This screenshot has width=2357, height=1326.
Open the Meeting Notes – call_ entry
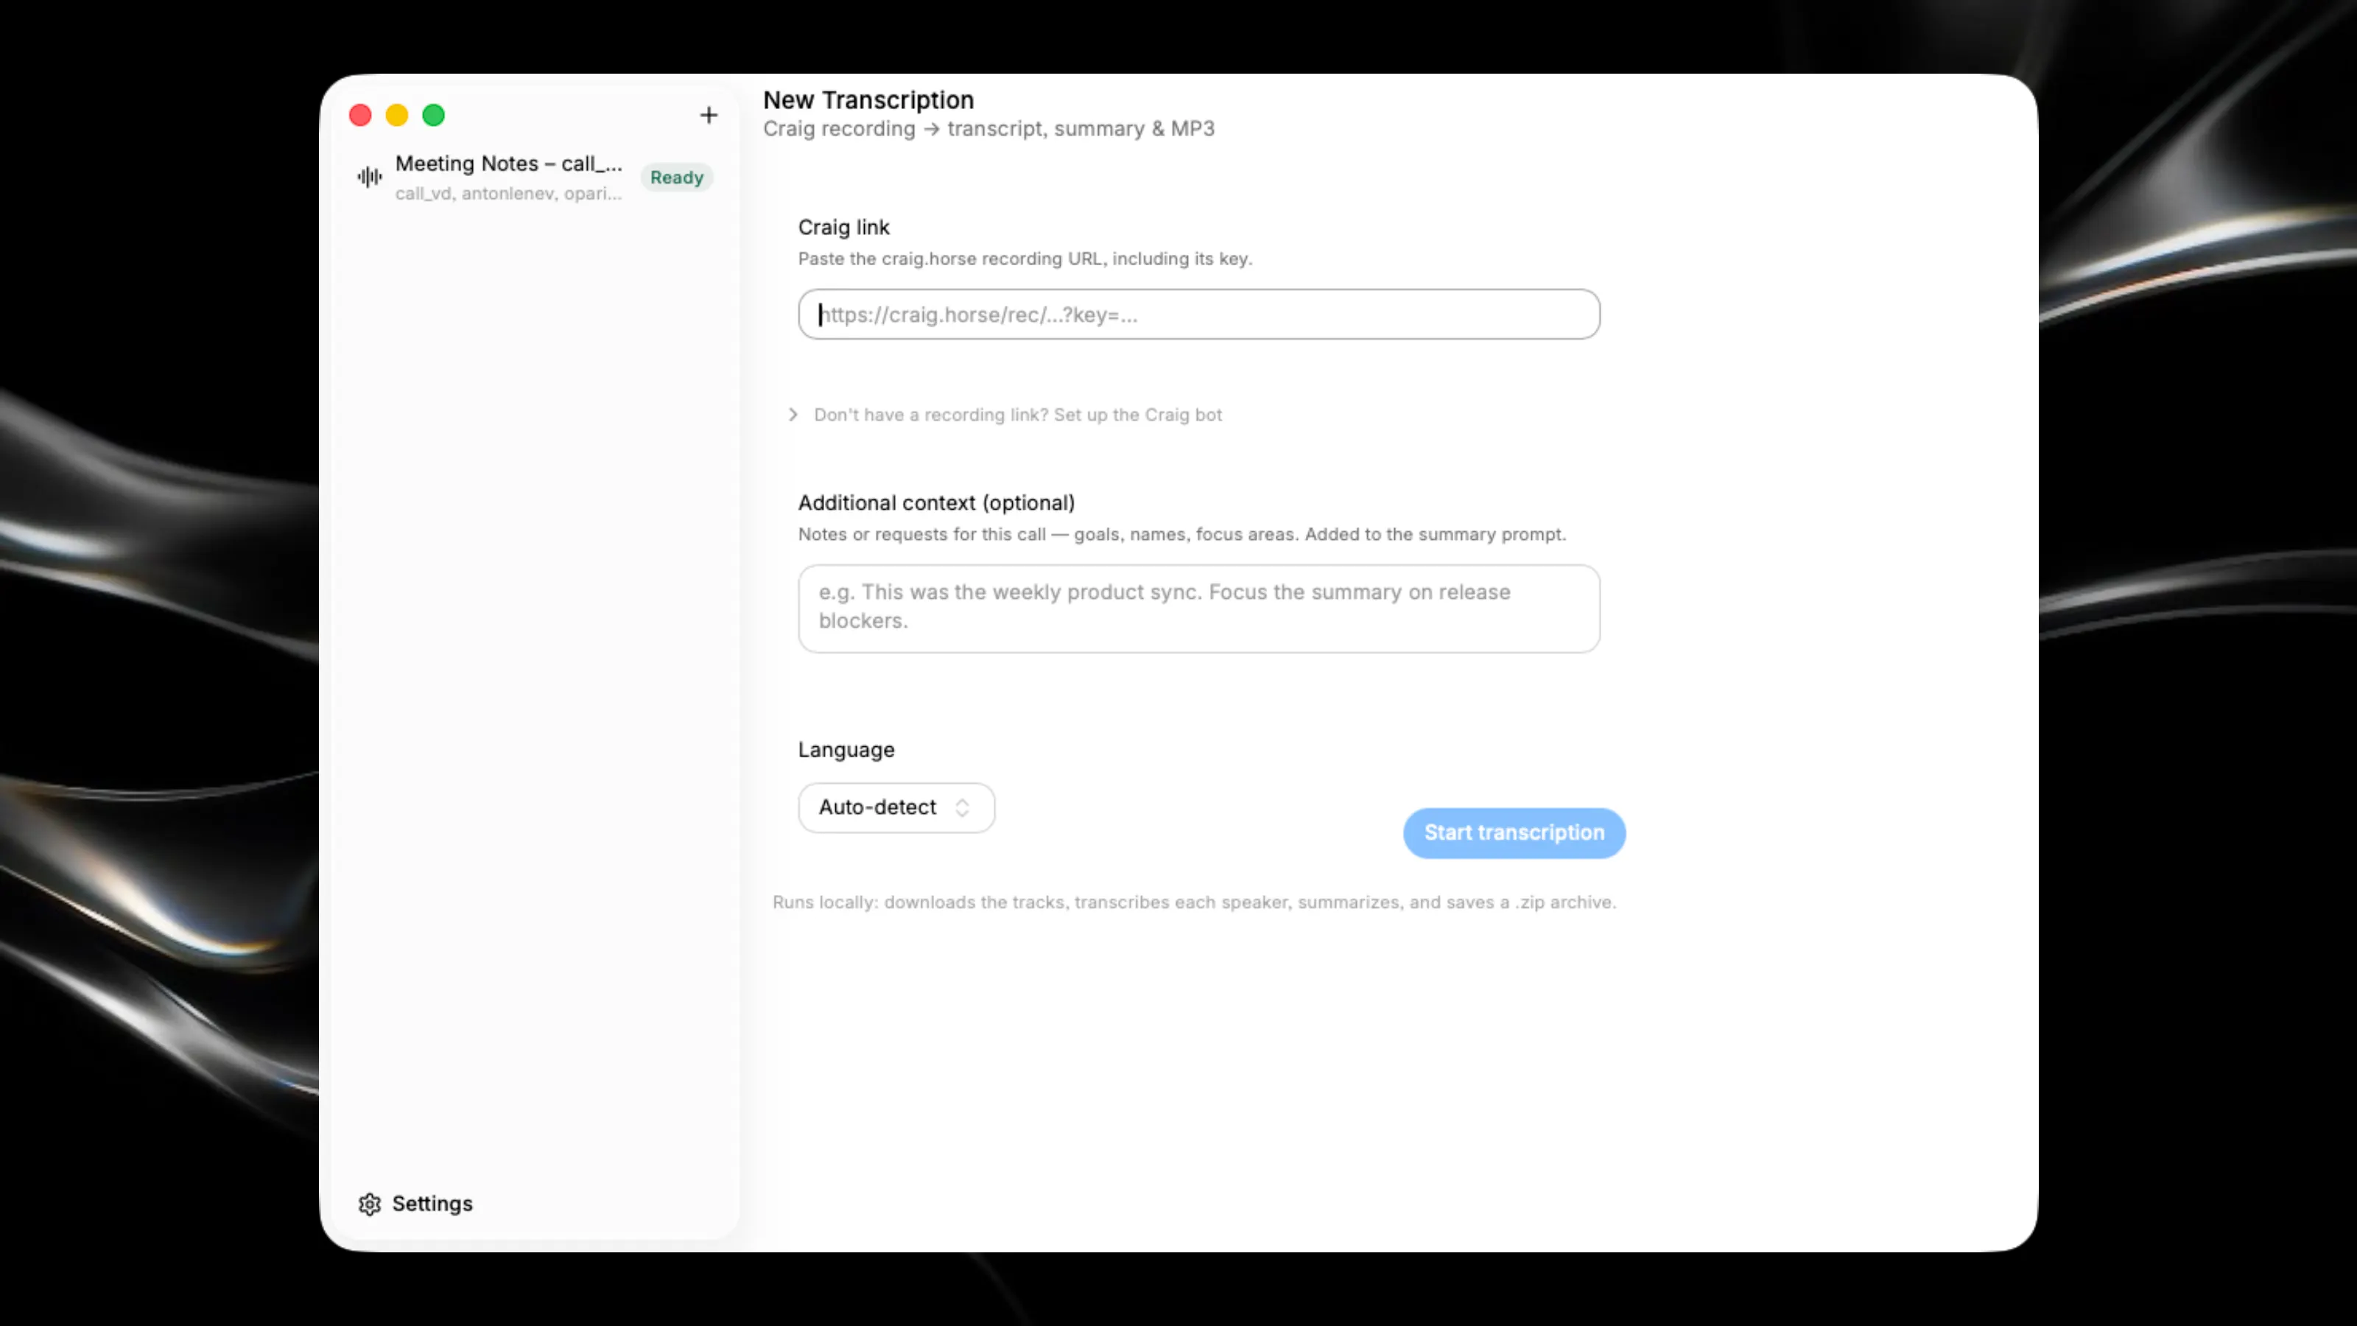coord(534,178)
